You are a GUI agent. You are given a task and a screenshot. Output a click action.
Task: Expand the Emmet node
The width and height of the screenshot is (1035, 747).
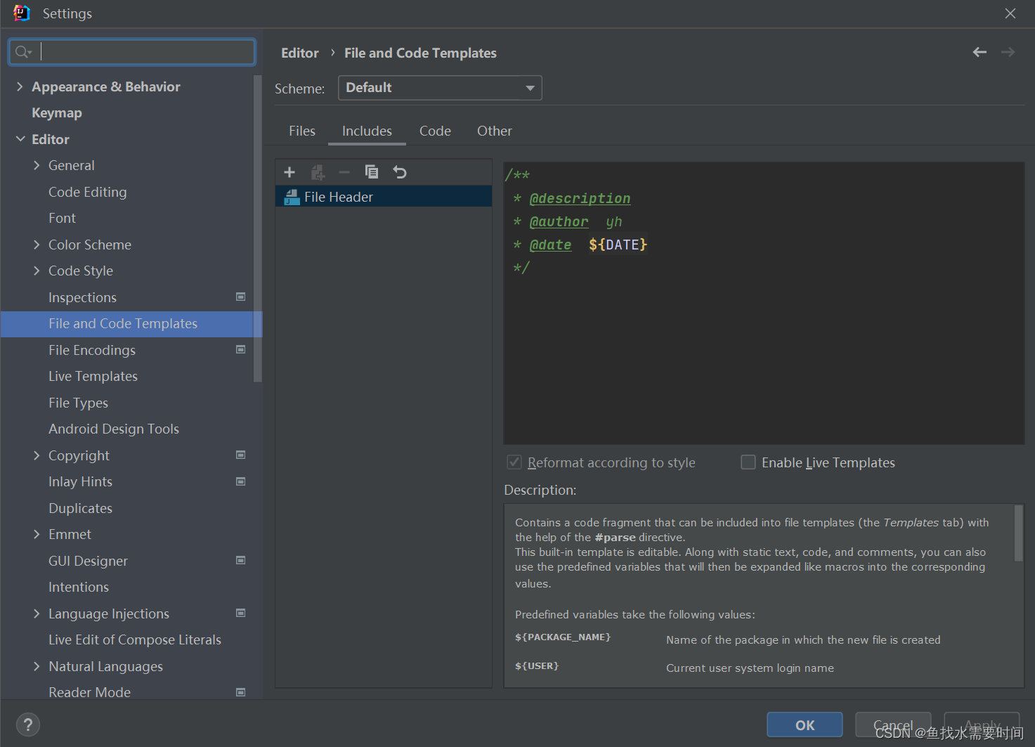37,534
